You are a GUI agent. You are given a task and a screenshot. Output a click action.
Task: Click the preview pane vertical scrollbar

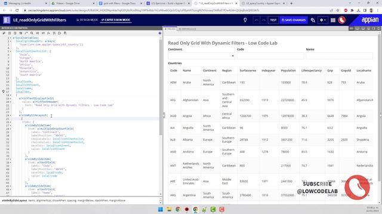click(379, 107)
